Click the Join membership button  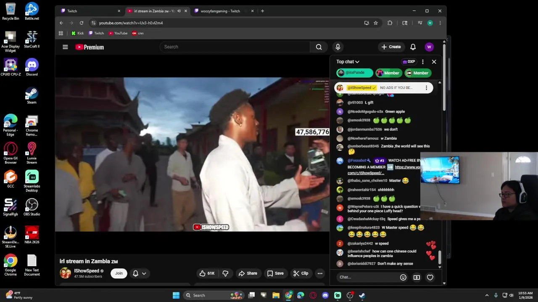click(x=119, y=273)
